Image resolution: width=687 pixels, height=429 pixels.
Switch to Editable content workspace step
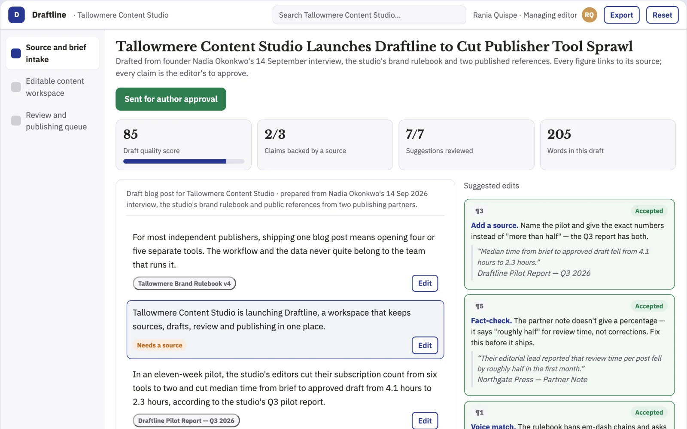tap(52, 87)
